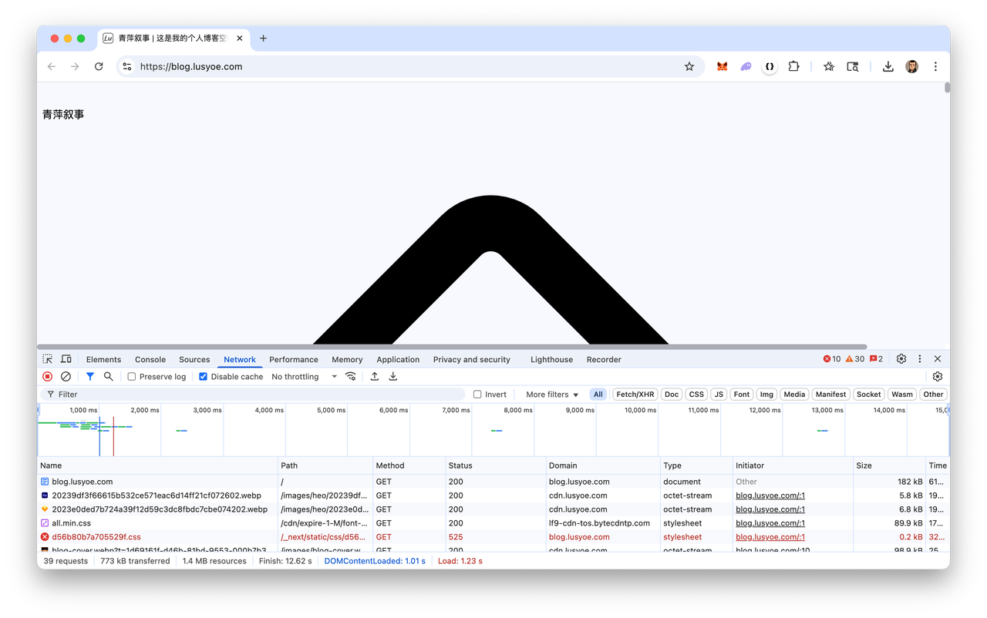Check the Invert filter checkbox

[477, 395]
